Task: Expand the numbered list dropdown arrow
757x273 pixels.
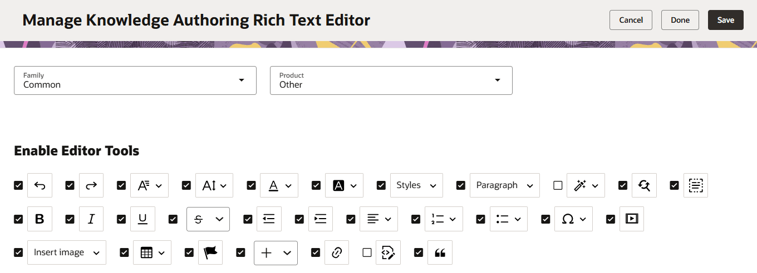Action: (453, 219)
